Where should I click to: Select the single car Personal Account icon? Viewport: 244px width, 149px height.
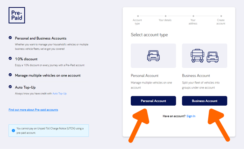[x=153, y=55]
